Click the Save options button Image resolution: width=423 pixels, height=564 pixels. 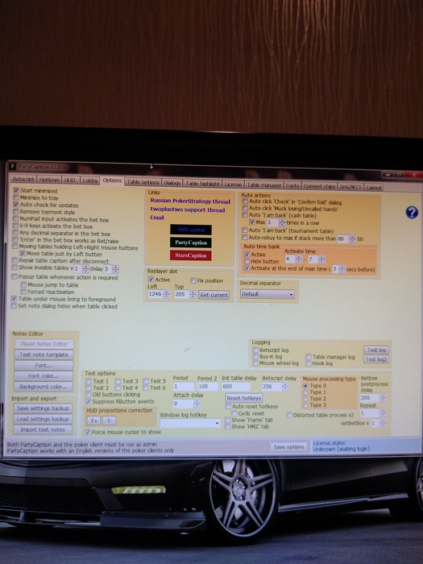(x=288, y=446)
